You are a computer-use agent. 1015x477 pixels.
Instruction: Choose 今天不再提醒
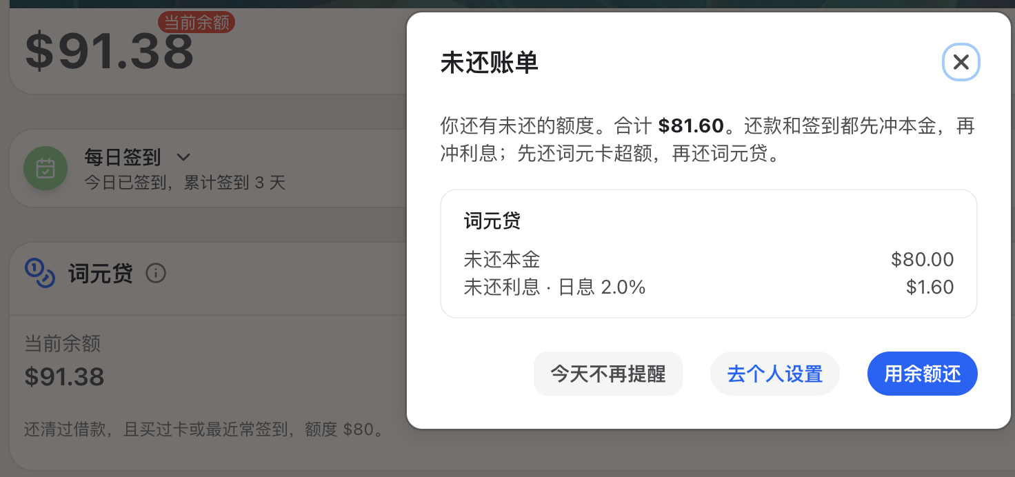607,374
